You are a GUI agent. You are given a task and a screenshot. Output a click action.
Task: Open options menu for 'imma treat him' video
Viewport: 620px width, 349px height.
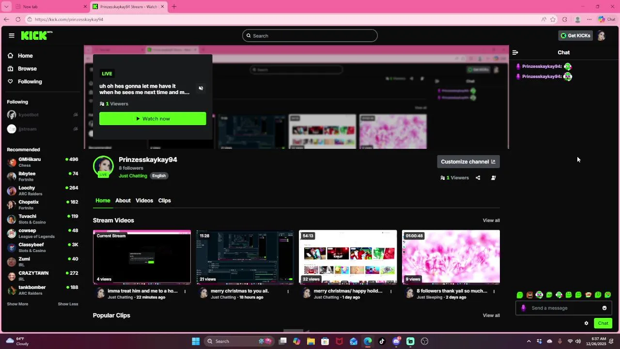point(185,291)
